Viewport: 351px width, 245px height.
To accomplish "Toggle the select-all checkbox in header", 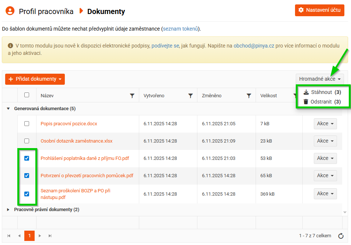I will 27,95.
